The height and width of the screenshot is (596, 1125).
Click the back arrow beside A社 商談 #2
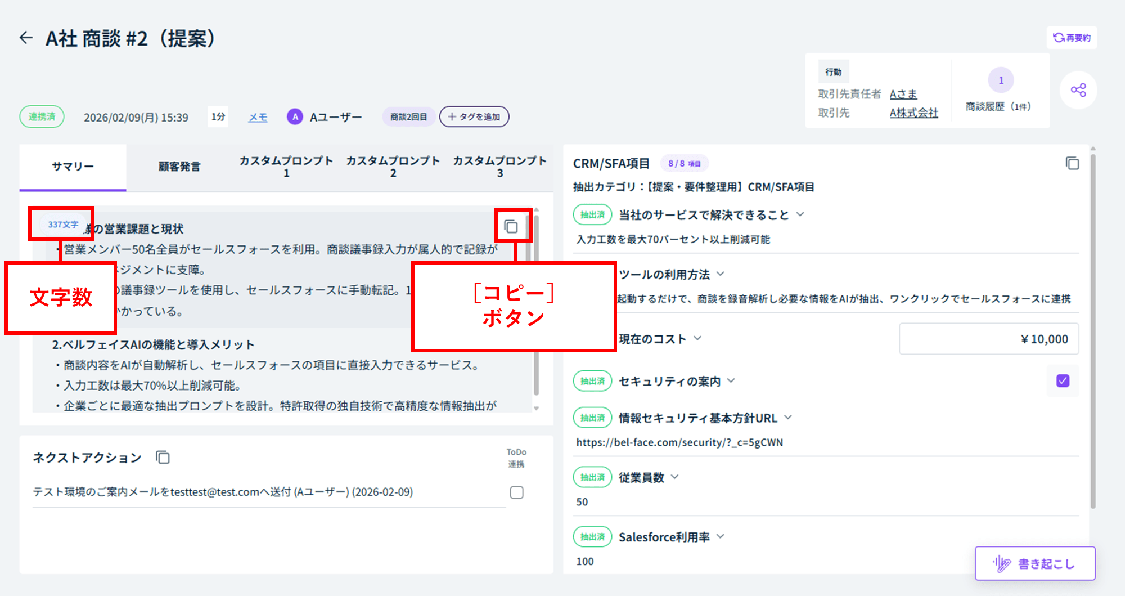[x=26, y=38]
